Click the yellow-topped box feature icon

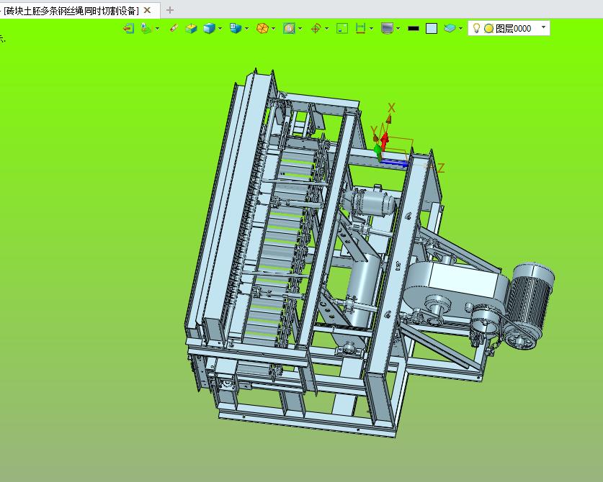(191, 29)
